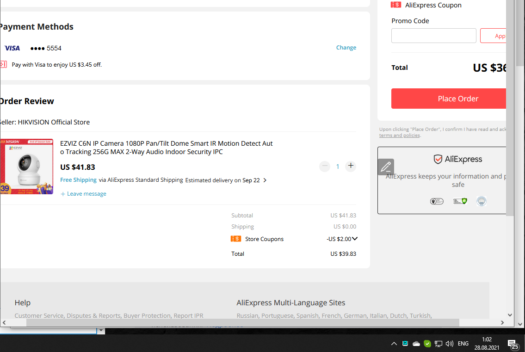Open Spanish language site link
Image resolution: width=525 pixels, height=352 pixels.
307,315
